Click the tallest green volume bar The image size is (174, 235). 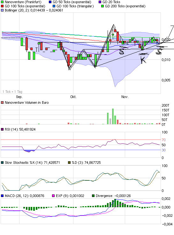click(113, 117)
